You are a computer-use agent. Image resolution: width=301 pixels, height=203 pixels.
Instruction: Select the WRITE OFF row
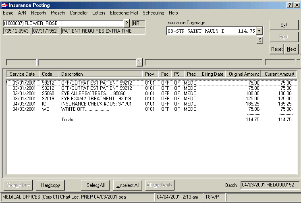(152, 109)
